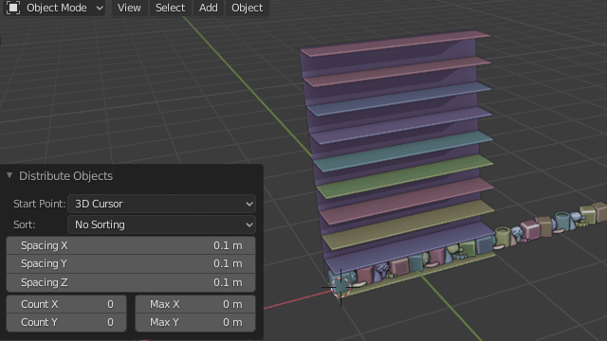Open the Select menu

(x=171, y=8)
